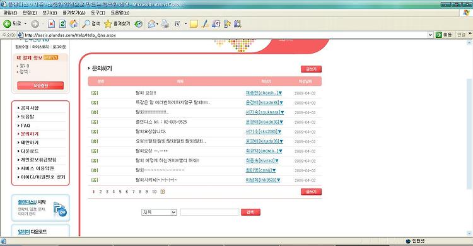Click the green Go arrow button
The image size is (473, 246).
pyautogui.click(x=438, y=35)
